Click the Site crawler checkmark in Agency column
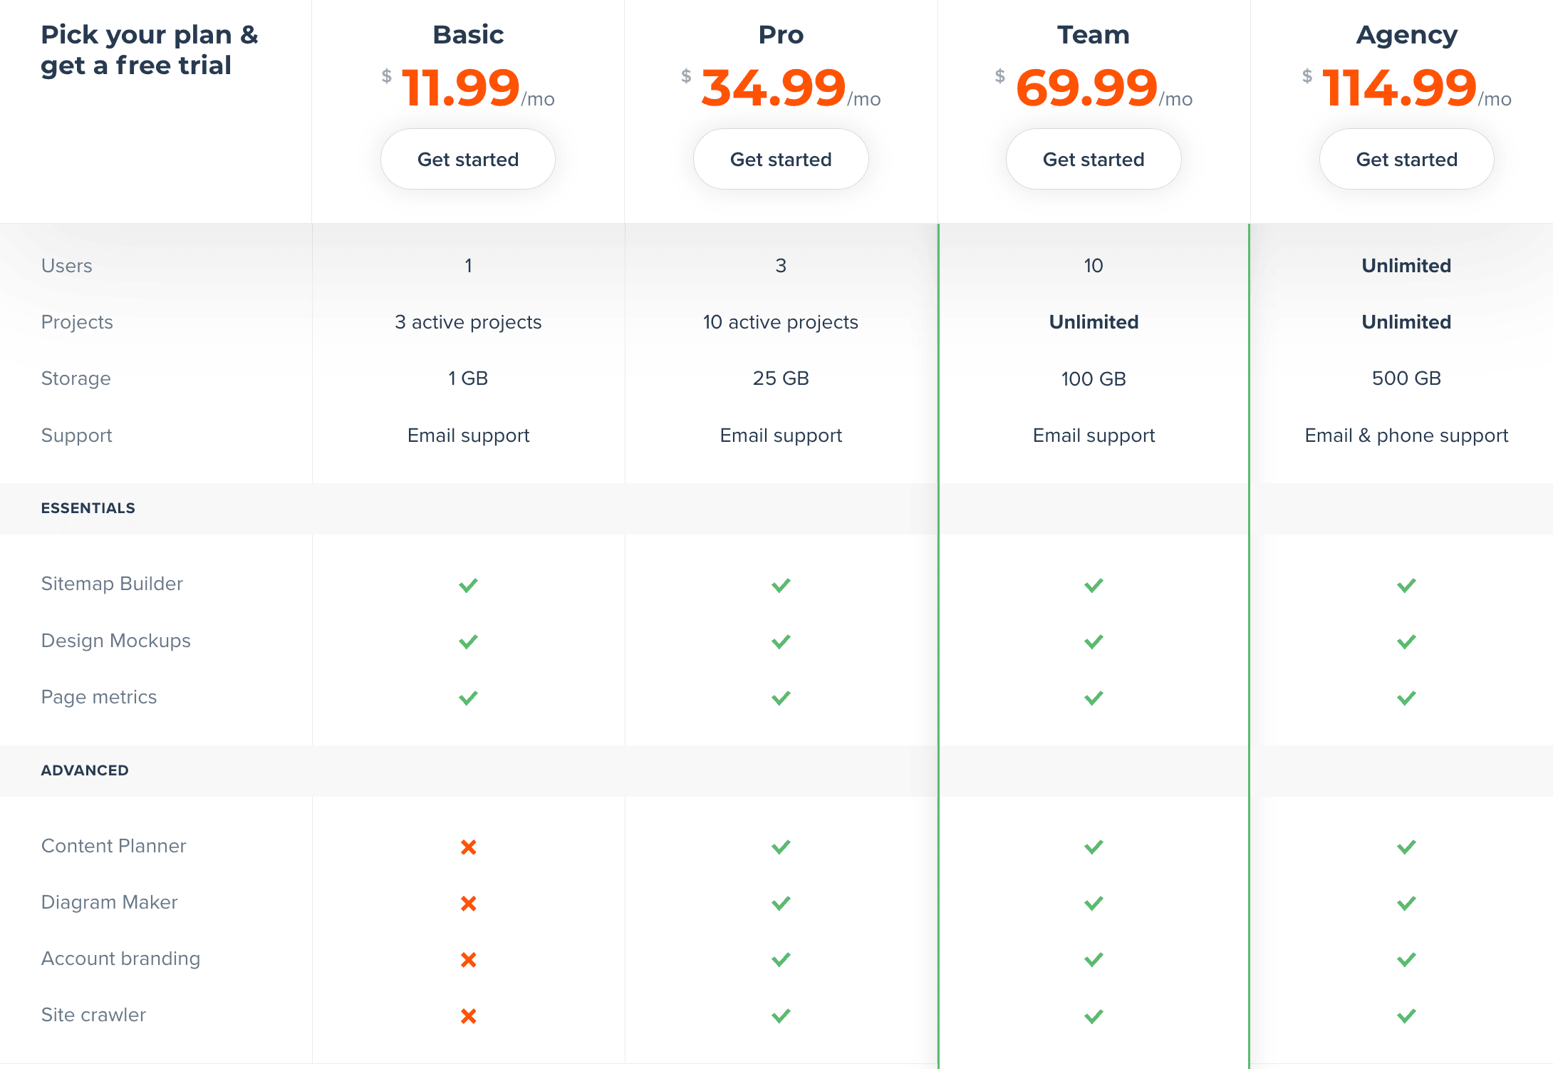The width and height of the screenshot is (1553, 1069). (1406, 1015)
